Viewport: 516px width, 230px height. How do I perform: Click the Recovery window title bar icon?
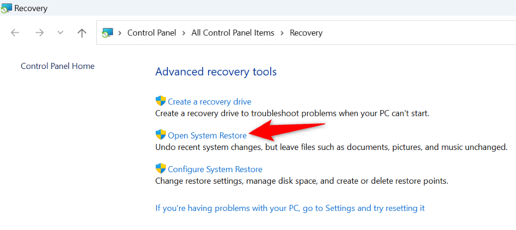click(x=7, y=9)
